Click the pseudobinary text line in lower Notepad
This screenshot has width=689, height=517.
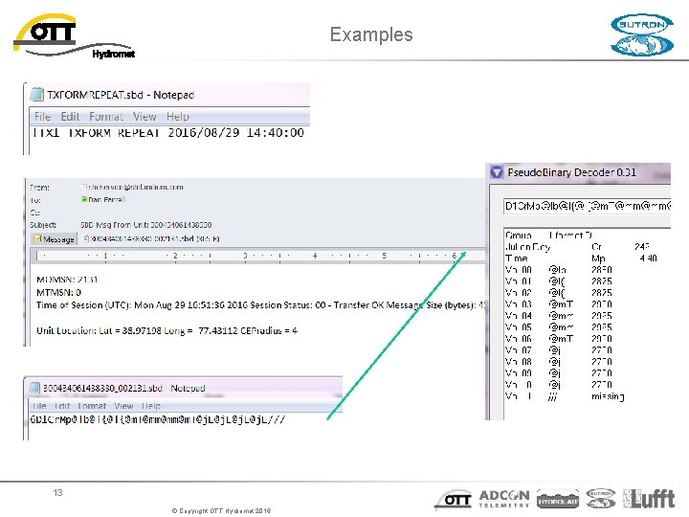tap(158, 419)
